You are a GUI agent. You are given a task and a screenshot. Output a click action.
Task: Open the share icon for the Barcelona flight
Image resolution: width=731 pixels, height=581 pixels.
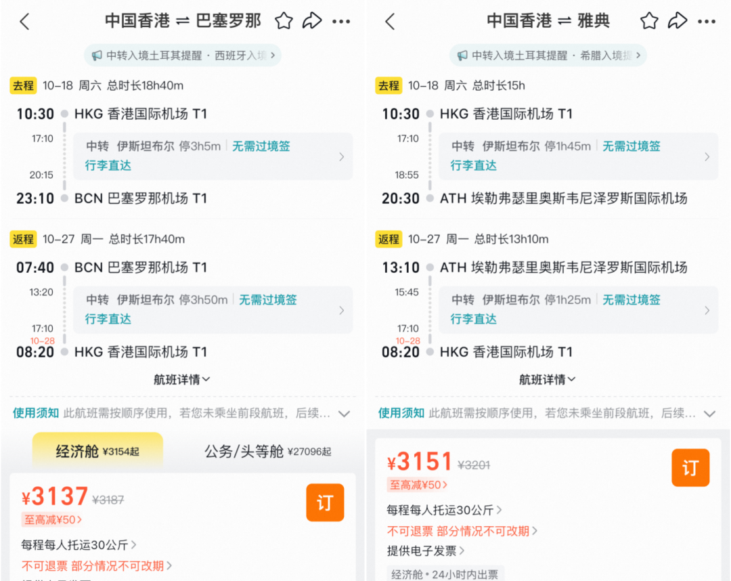pos(313,21)
